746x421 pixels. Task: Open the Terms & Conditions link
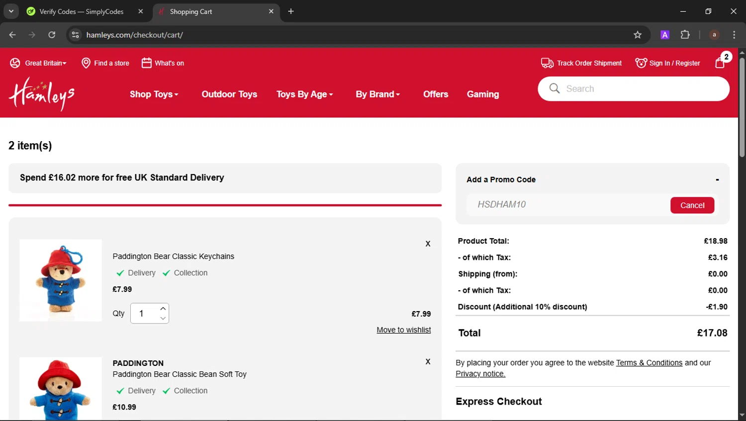click(x=649, y=363)
